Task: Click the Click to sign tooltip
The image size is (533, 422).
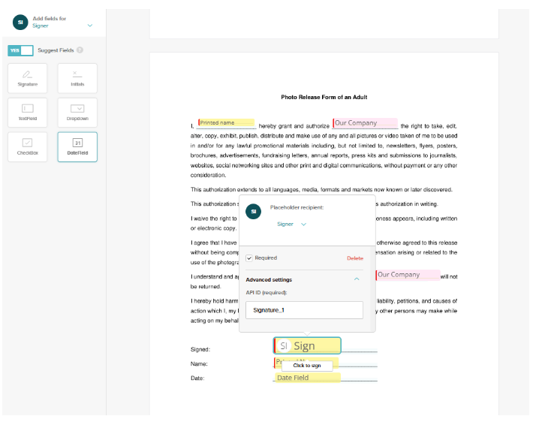Action: click(x=306, y=366)
